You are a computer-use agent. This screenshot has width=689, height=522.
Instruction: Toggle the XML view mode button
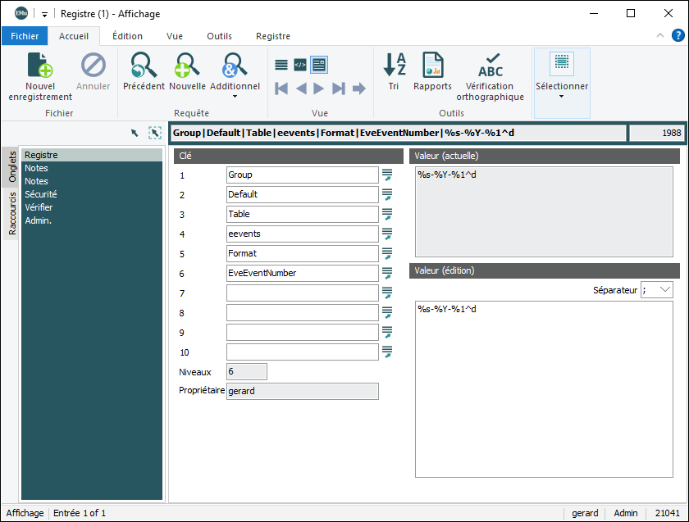point(300,65)
